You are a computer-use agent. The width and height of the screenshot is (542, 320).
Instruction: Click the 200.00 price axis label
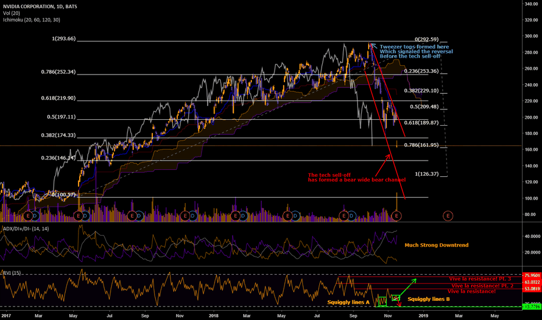[531, 118]
